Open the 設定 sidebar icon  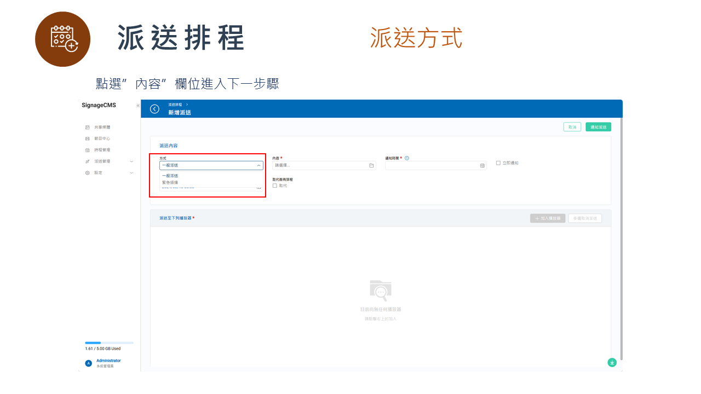pos(88,172)
